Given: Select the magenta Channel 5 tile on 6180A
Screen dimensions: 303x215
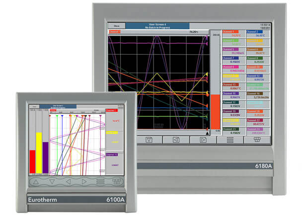Looking at the screenshot, I should 234,51.
